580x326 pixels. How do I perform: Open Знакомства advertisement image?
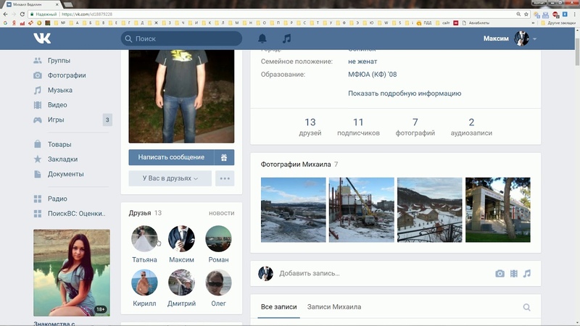tap(72, 273)
